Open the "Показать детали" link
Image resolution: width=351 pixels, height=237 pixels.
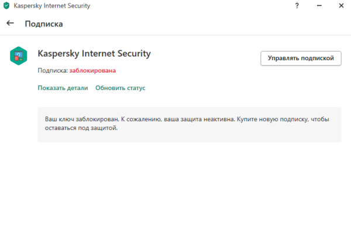(63, 88)
